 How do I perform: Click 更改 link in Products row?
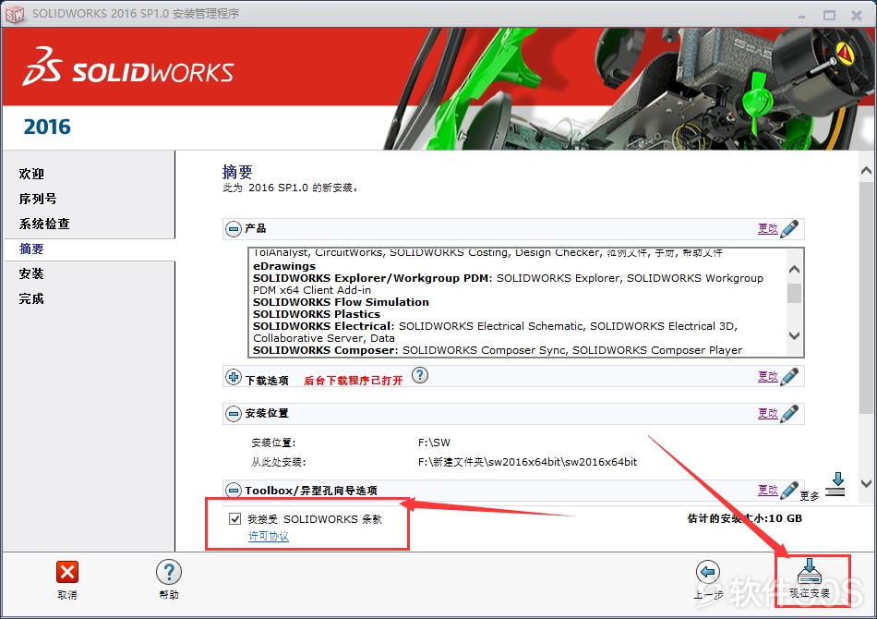tap(767, 228)
